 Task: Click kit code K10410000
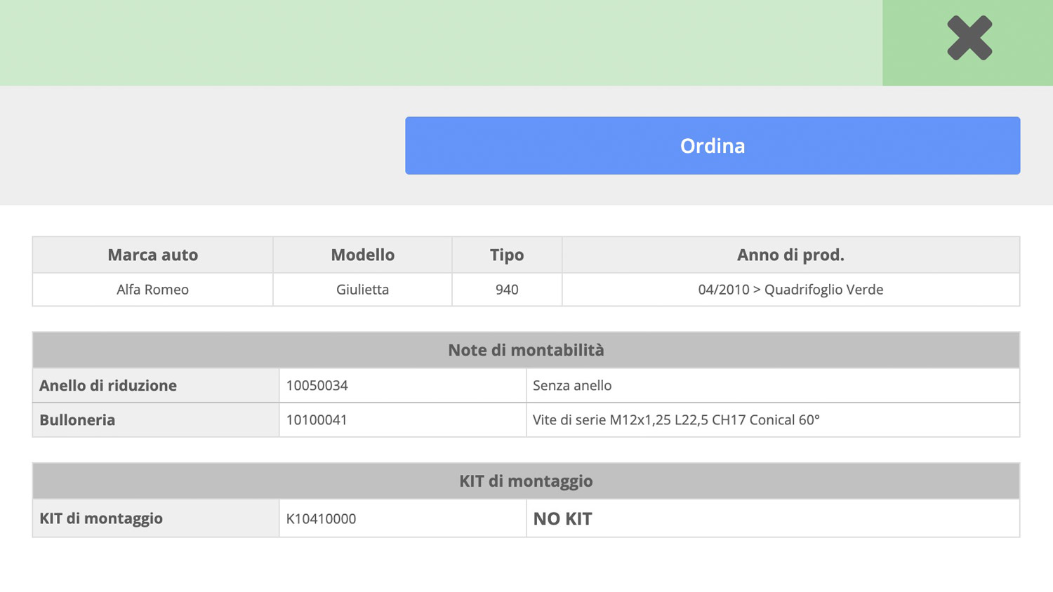(321, 519)
